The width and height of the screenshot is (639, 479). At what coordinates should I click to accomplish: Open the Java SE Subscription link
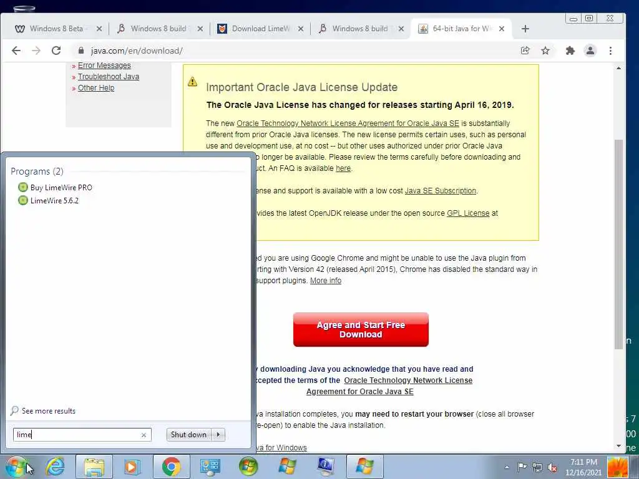pyautogui.click(x=440, y=191)
